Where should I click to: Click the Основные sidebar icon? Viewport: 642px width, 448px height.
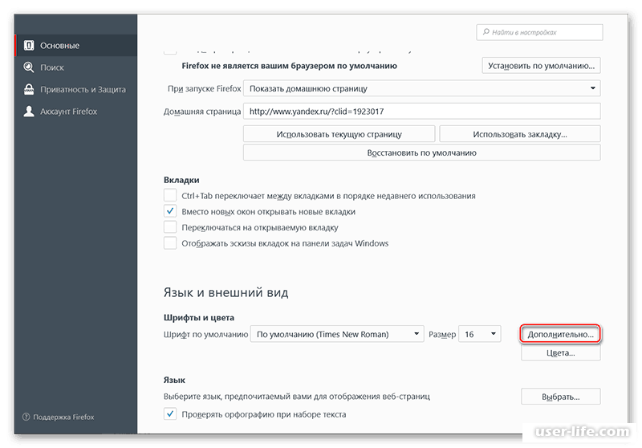(x=29, y=46)
